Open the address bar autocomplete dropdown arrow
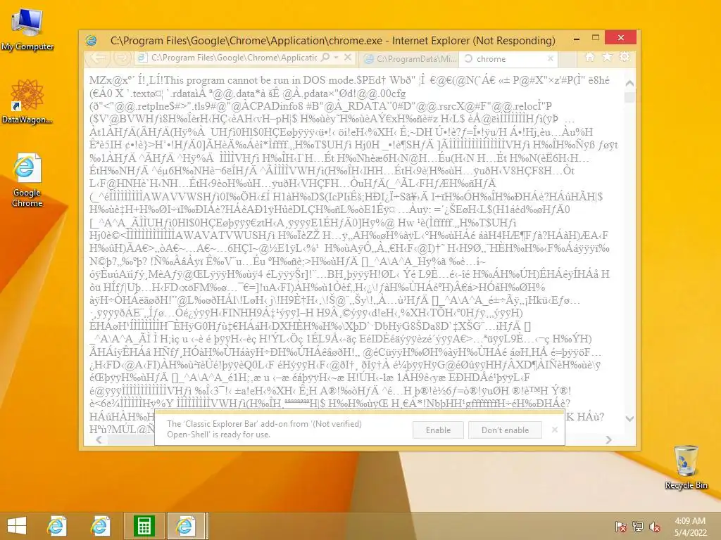Viewport: 721px width, 540px height. click(x=337, y=58)
